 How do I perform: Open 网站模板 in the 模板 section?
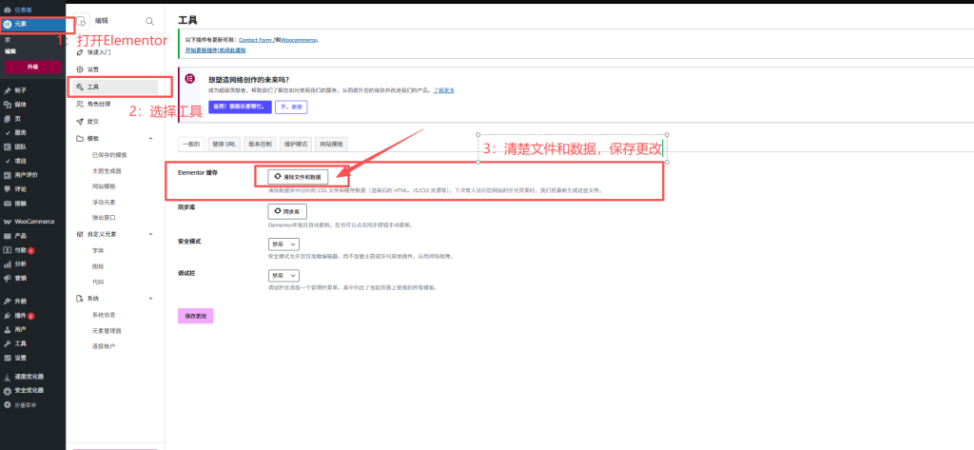pos(103,186)
